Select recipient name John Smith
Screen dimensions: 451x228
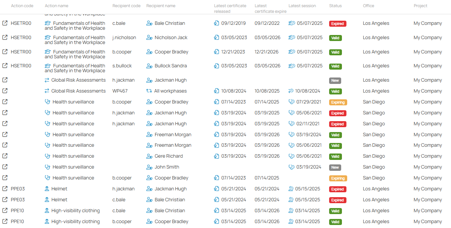167,167
